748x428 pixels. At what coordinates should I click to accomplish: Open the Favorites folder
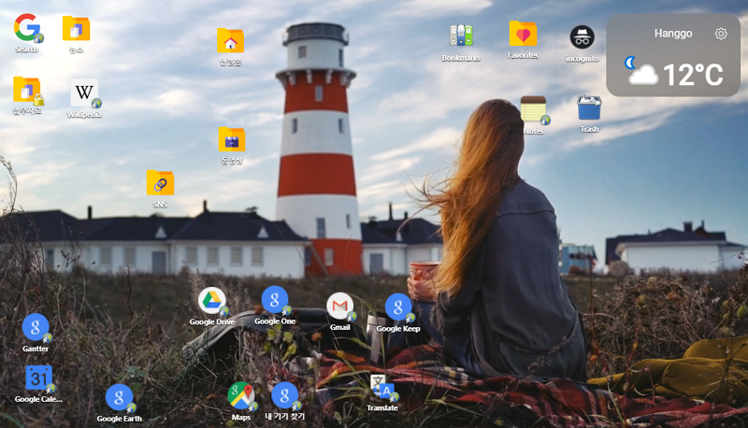click(x=523, y=34)
